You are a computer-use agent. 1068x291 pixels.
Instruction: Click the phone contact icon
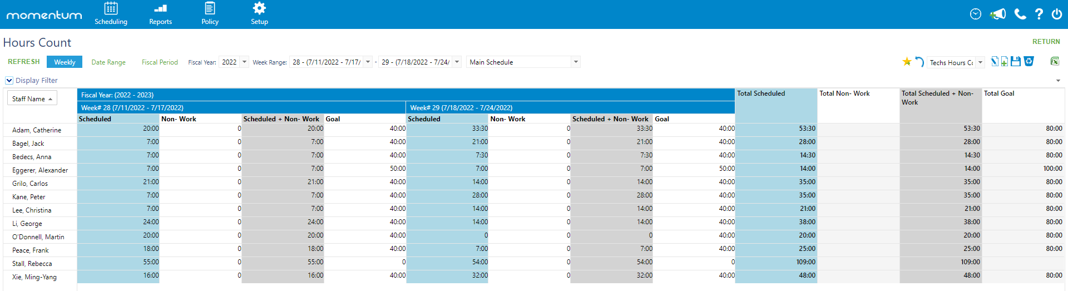pos(1020,14)
